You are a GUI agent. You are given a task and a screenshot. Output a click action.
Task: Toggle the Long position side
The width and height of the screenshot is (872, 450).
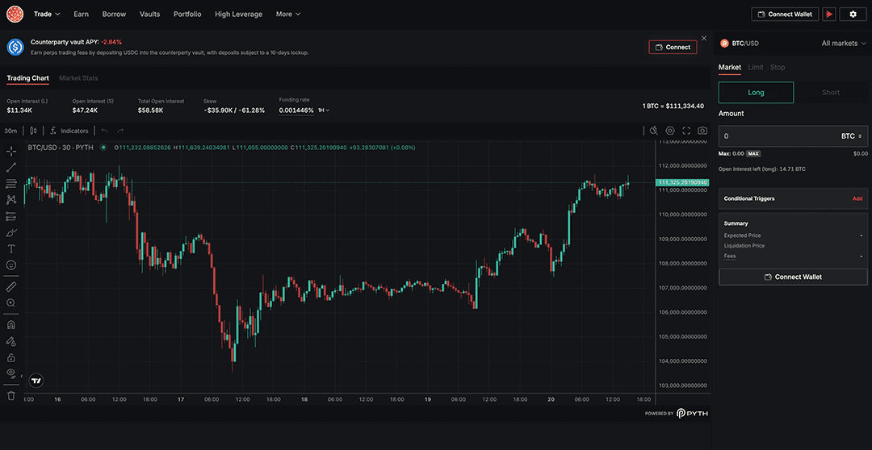[x=756, y=93]
